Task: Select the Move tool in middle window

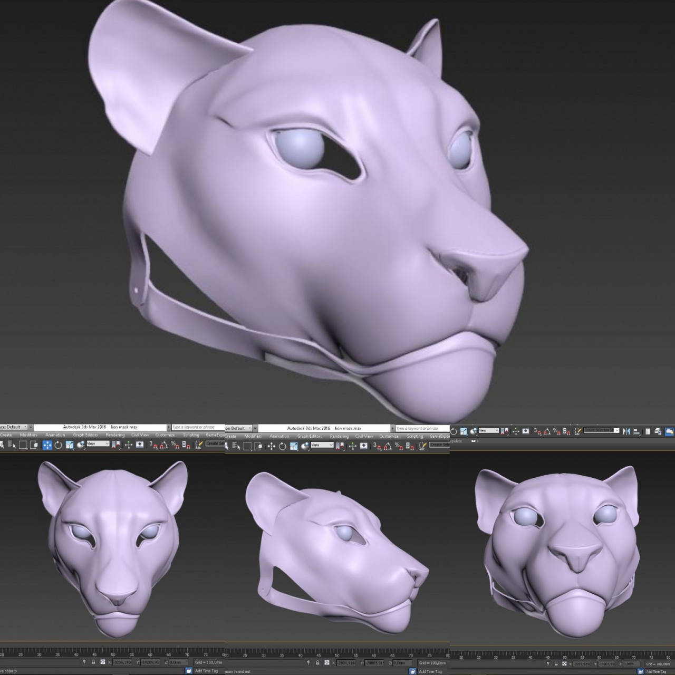Action: point(271,446)
